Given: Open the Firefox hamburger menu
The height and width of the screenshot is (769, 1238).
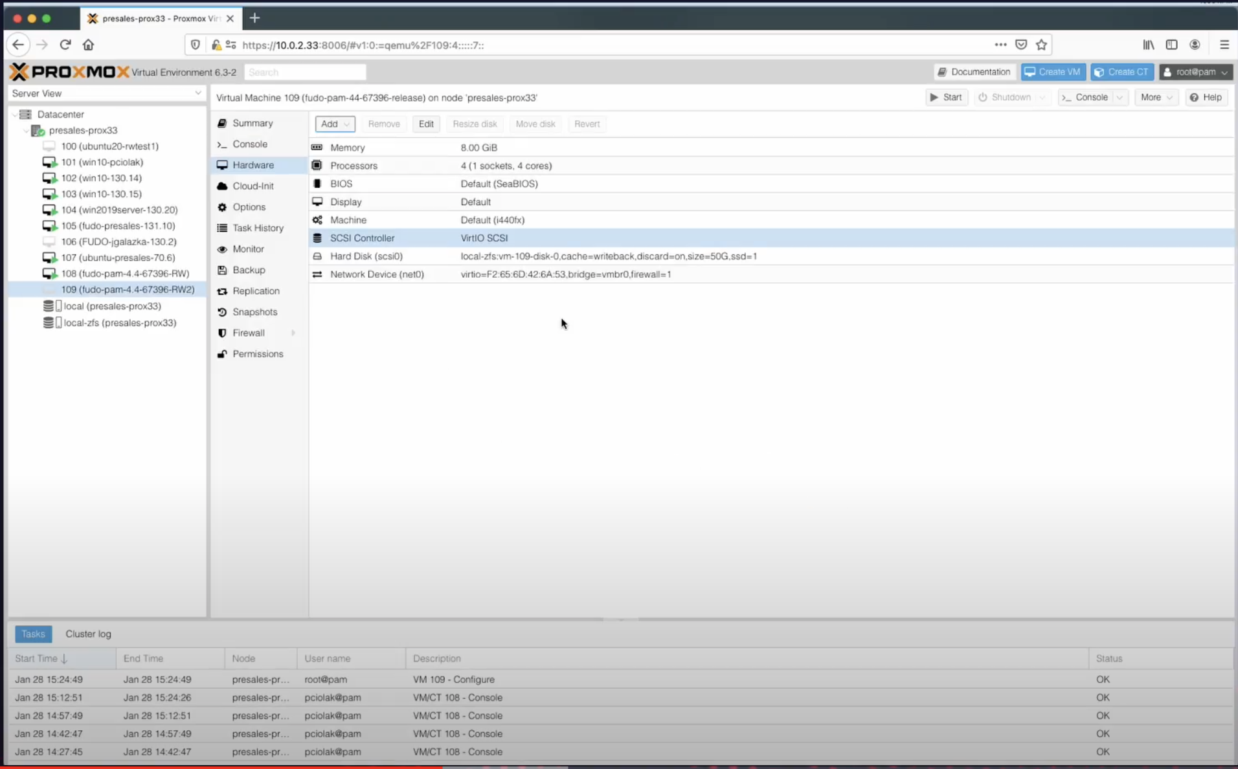Looking at the screenshot, I should (x=1224, y=45).
